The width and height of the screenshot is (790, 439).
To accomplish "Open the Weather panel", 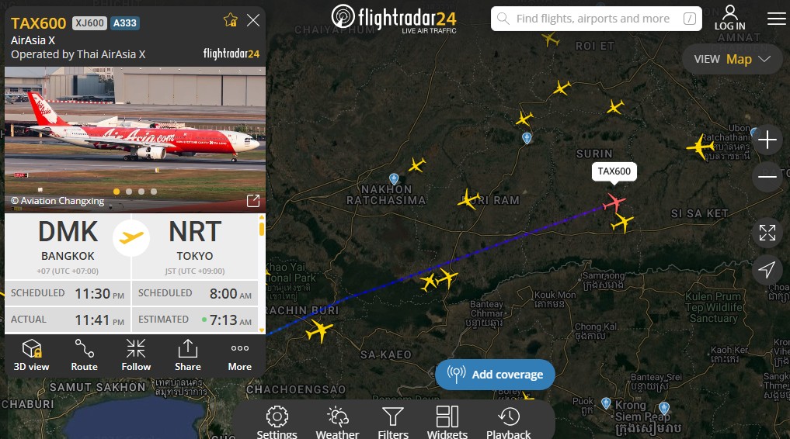I will pyautogui.click(x=337, y=423).
